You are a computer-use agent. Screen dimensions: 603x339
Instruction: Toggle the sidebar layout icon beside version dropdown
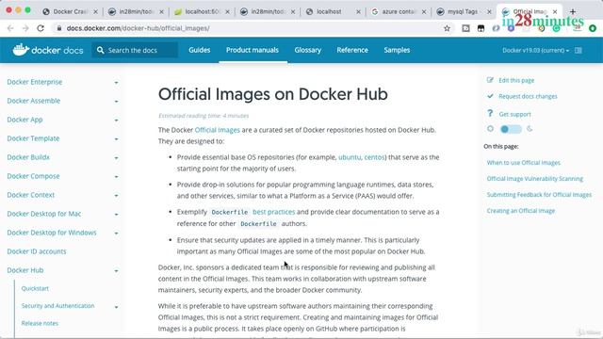pyautogui.click(x=579, y=50)
